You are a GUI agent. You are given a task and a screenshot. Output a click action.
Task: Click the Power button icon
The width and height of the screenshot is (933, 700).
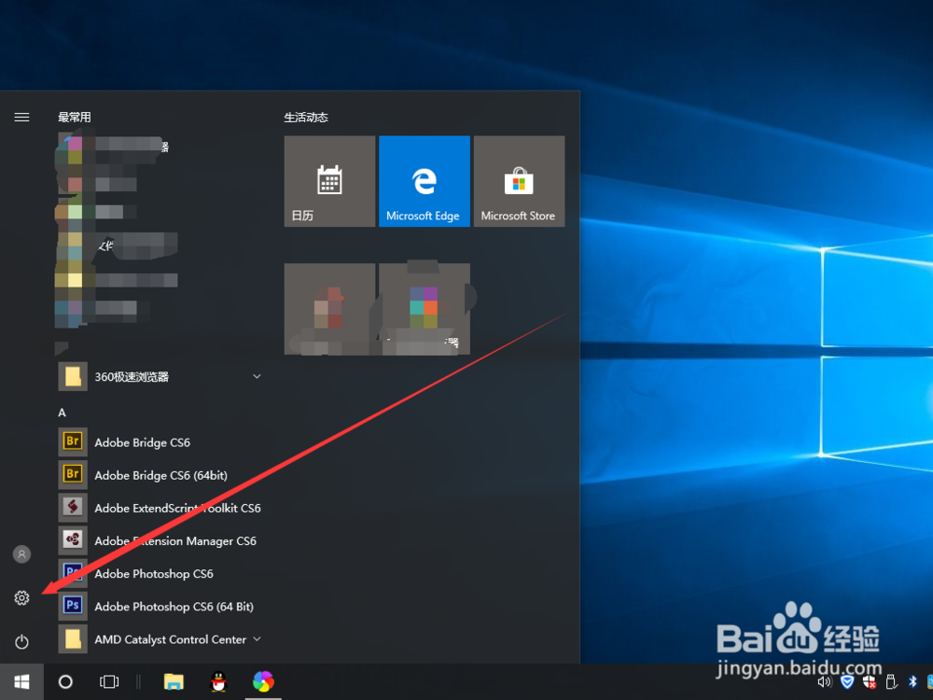pyautogui.click(x=22, y=642)
